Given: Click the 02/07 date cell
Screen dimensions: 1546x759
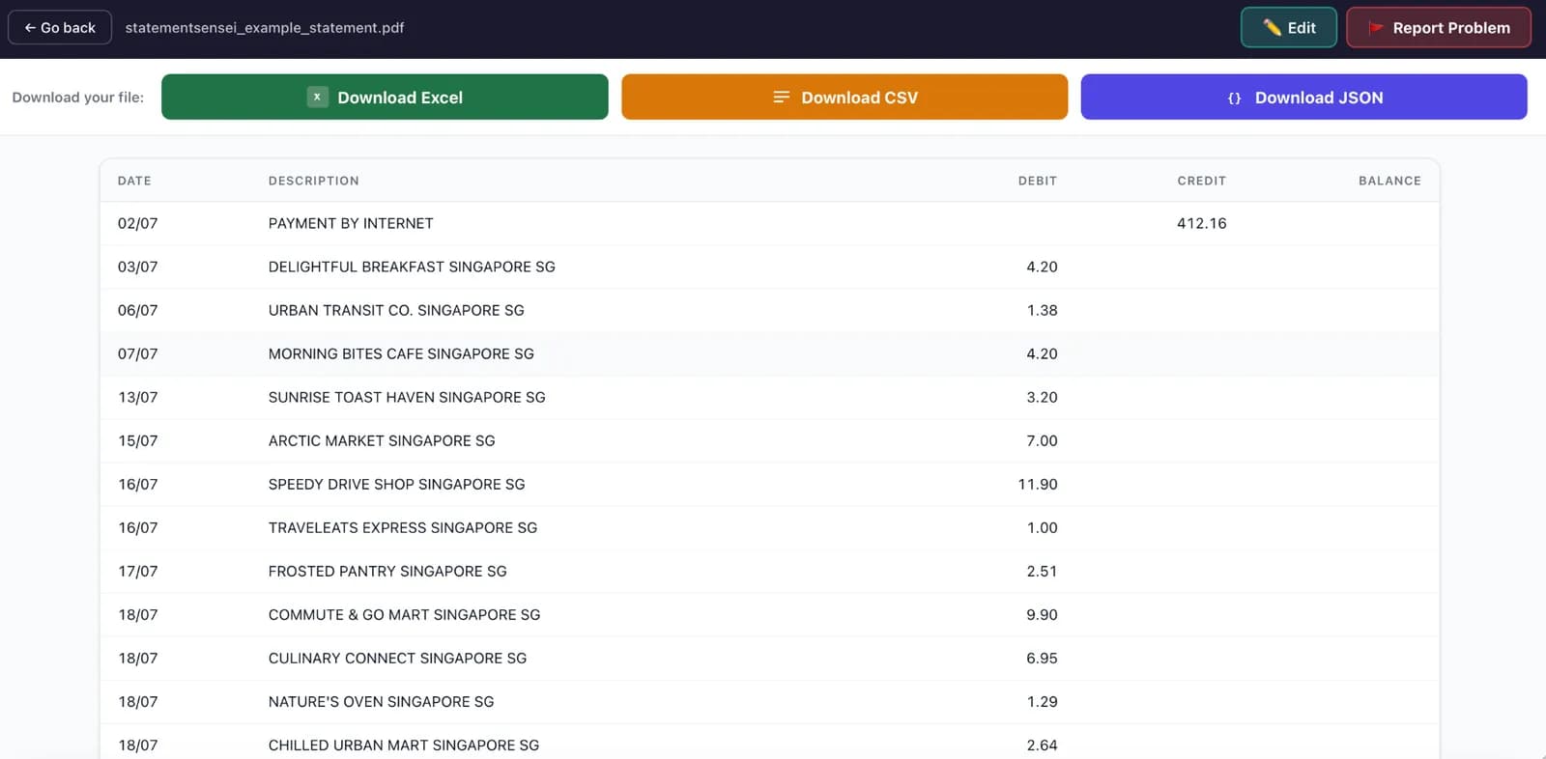Looking at the screenshot, I should point(137,223).
